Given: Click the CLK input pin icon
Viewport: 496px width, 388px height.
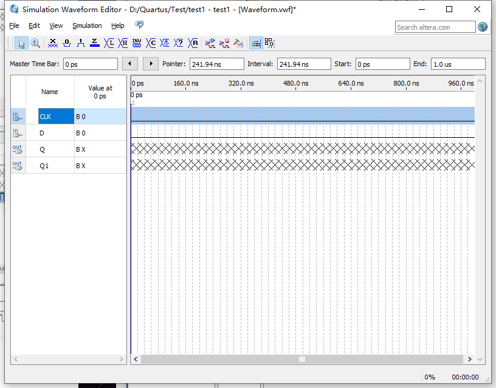Looking at the screenshot, I should click(x=18, y=116).
